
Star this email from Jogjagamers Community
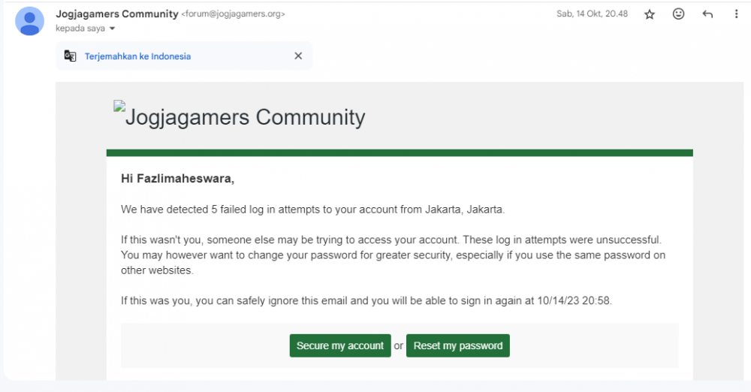tap(650, 14)
